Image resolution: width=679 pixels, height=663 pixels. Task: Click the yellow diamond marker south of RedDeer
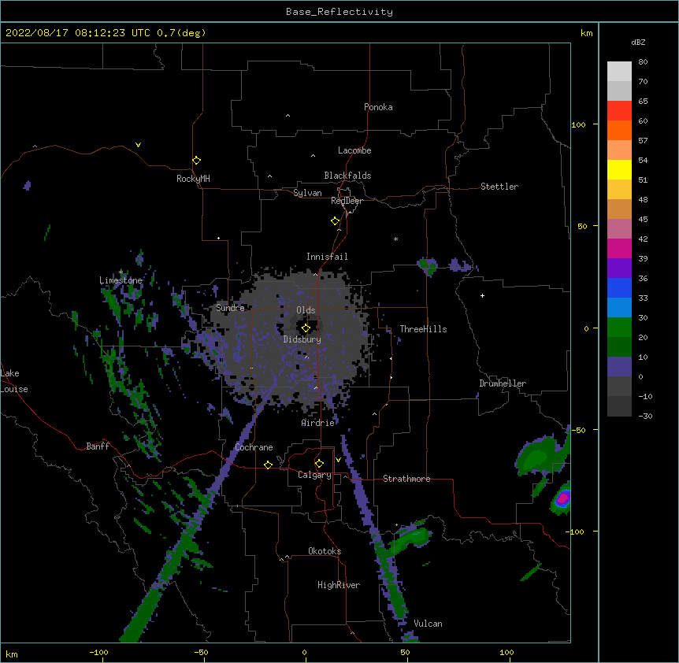336,221
